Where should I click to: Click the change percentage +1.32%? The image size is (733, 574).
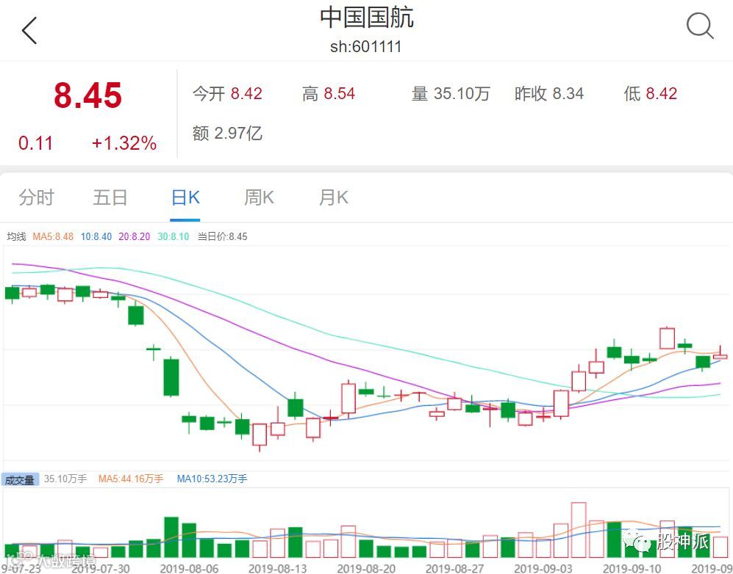tap(124, 143)
